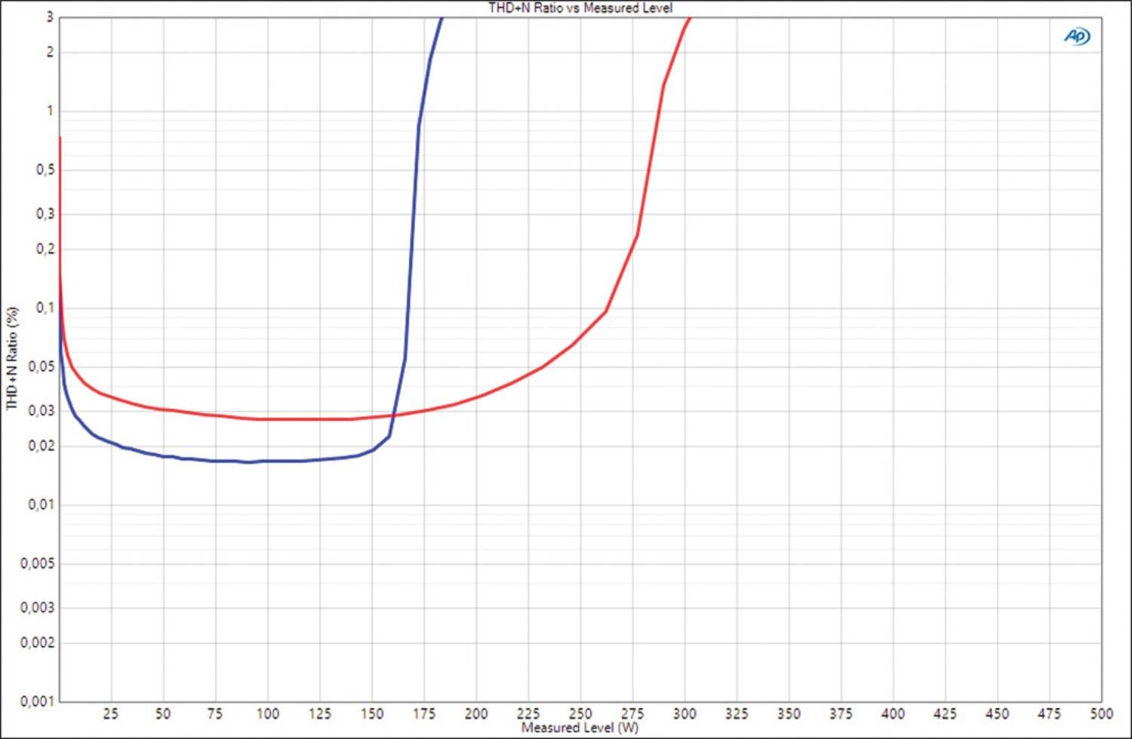Click the '25' x-axis tick label
This screenshot has height=739, width=1132.
click(111, 713)
